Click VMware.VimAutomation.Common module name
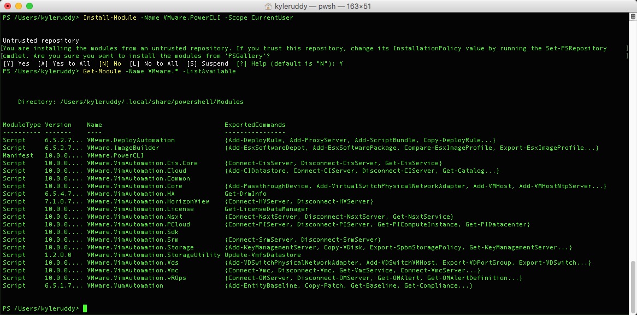 (x=139, y=178)
